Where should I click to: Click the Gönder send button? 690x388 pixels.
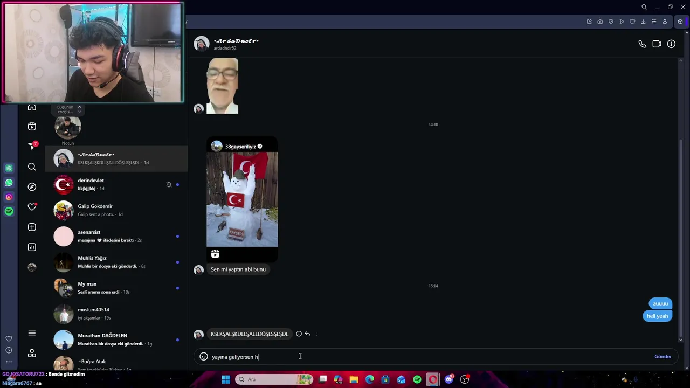point(663,356)
